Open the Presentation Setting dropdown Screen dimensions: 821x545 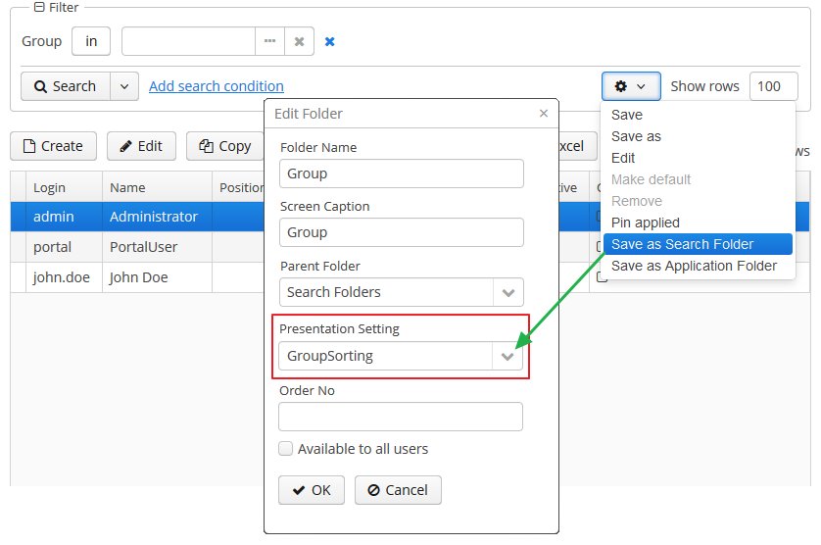coord(507,356)
